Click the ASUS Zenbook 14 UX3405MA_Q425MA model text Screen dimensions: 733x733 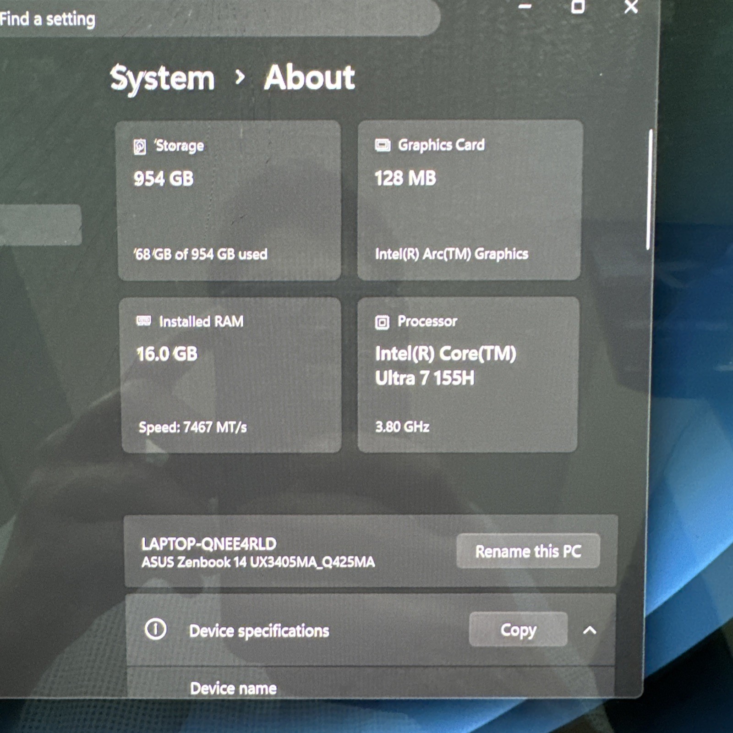click(x=258, y=562)
